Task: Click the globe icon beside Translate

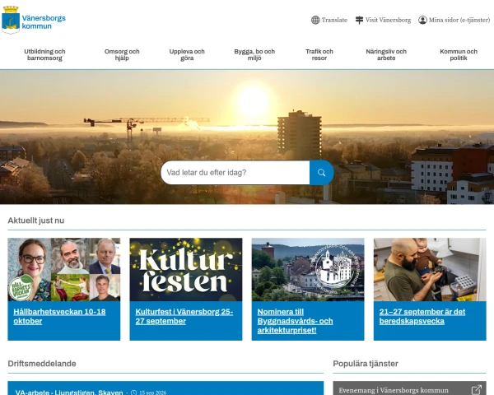Action: point(315,20)
